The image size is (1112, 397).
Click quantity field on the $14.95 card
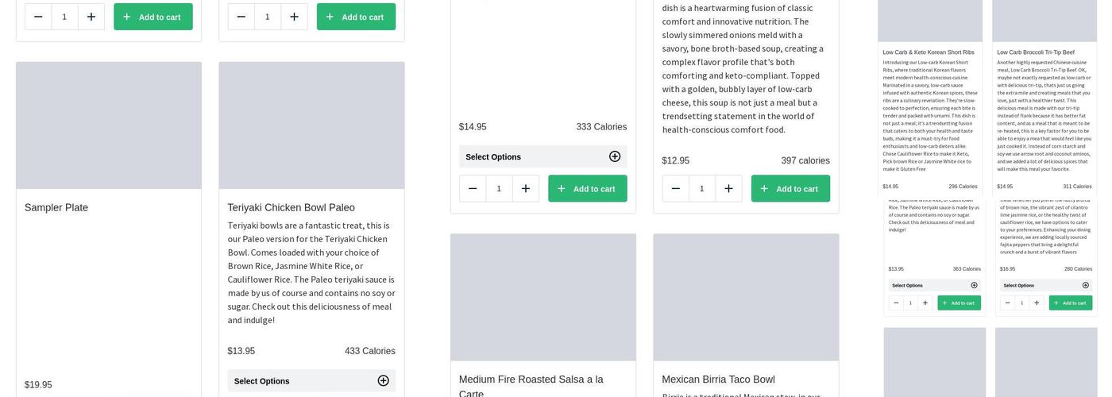coord(499,189)
